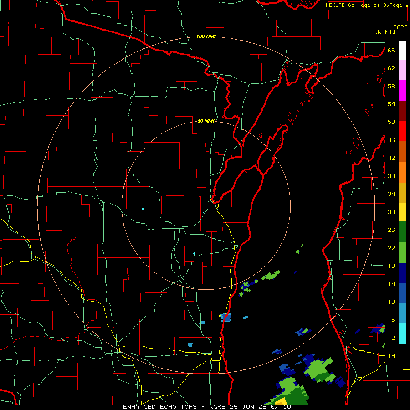Screen dimensions: 410x410
Task: Click the bright red legend swatch
Action: 402,132
